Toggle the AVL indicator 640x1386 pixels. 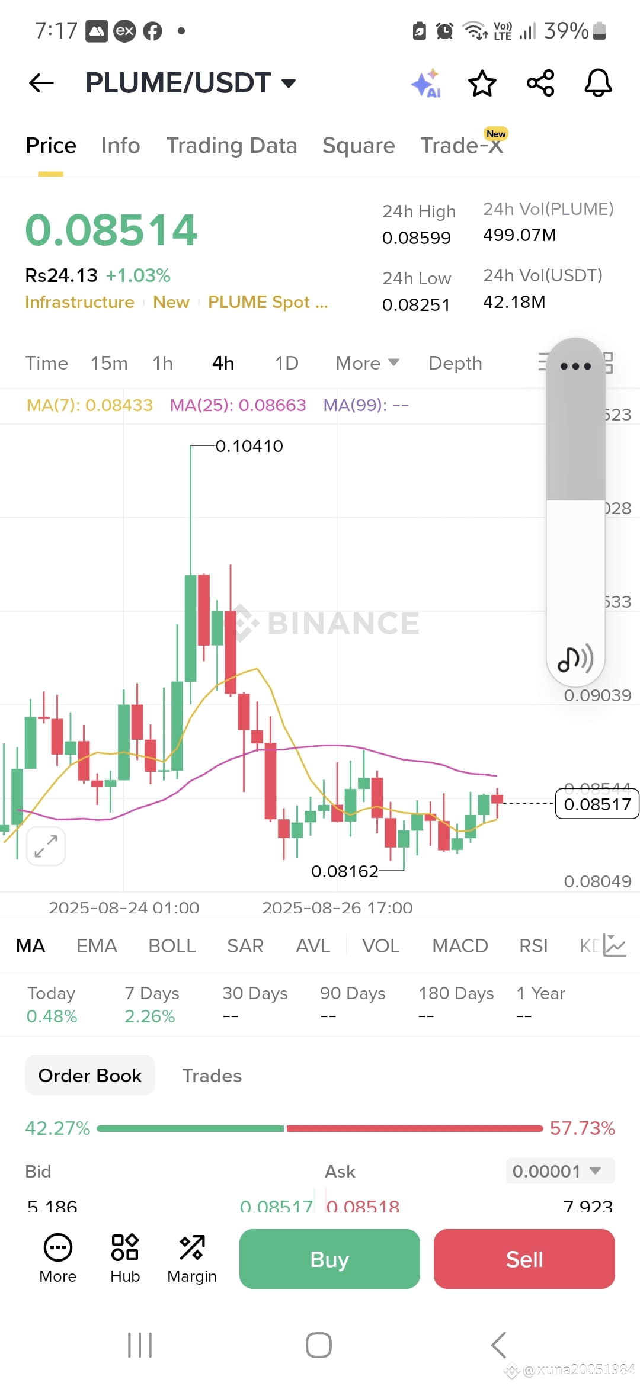(x=313, y=946)
